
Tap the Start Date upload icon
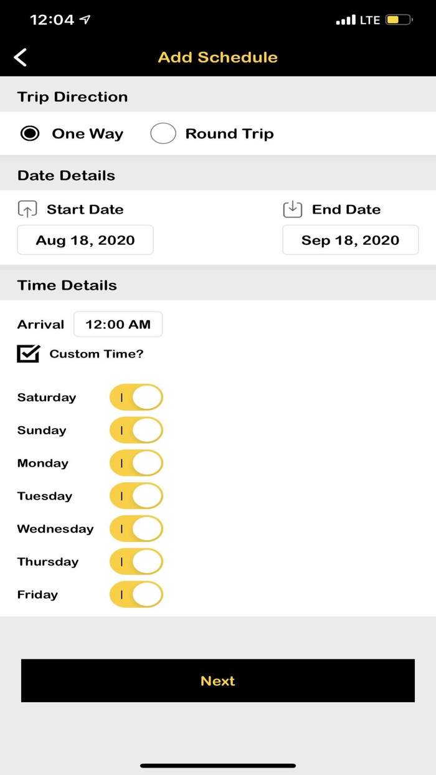(27, 209)
